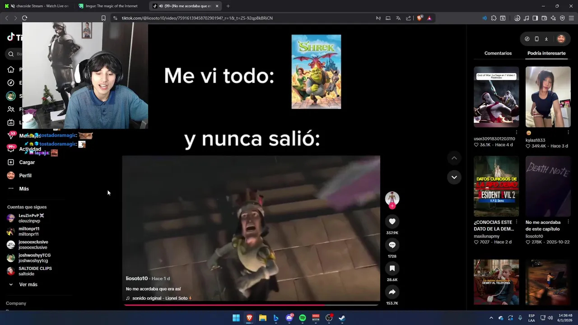
Task: Open the Windows Start button
Action: pyautogui.click(x=236, y=318)
